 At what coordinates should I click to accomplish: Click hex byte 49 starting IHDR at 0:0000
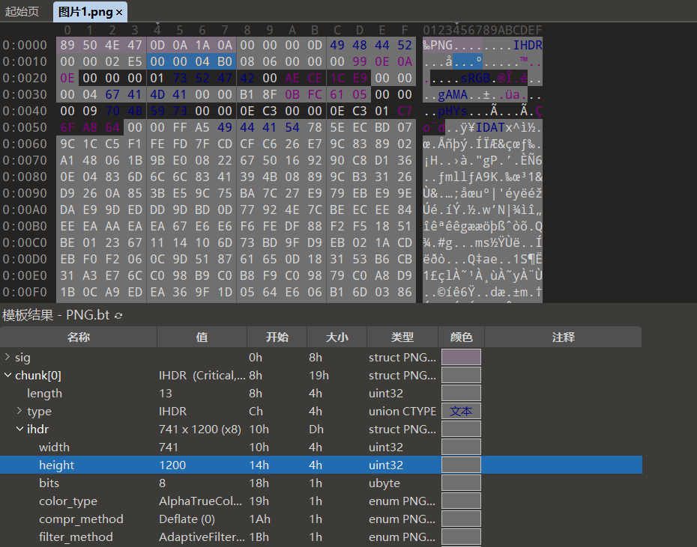click(337, 46)
